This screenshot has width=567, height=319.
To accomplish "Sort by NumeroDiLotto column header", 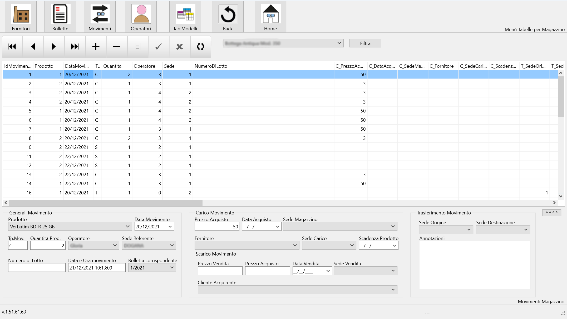I will point(263,66).
